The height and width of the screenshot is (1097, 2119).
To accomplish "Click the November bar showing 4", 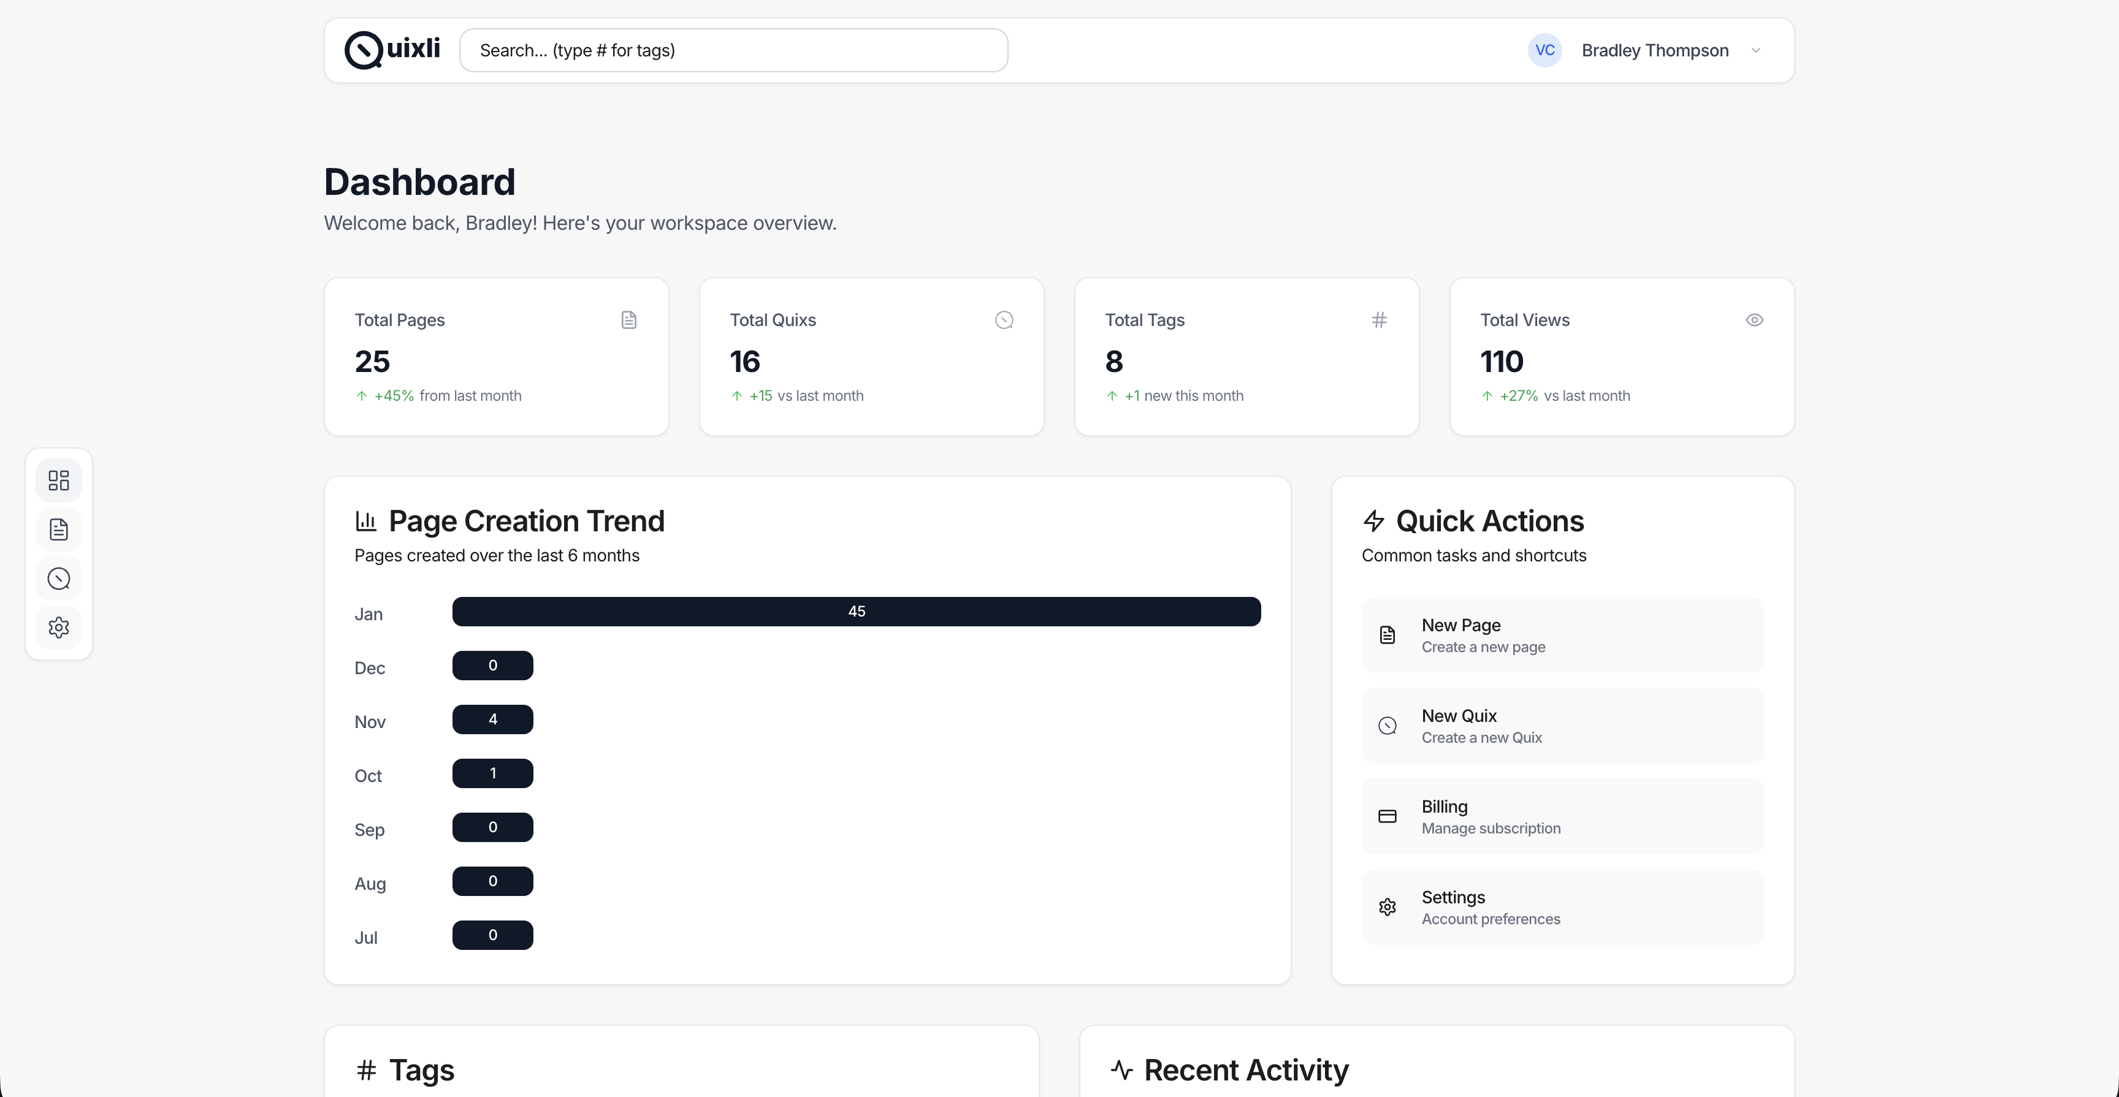I will 492,719.
